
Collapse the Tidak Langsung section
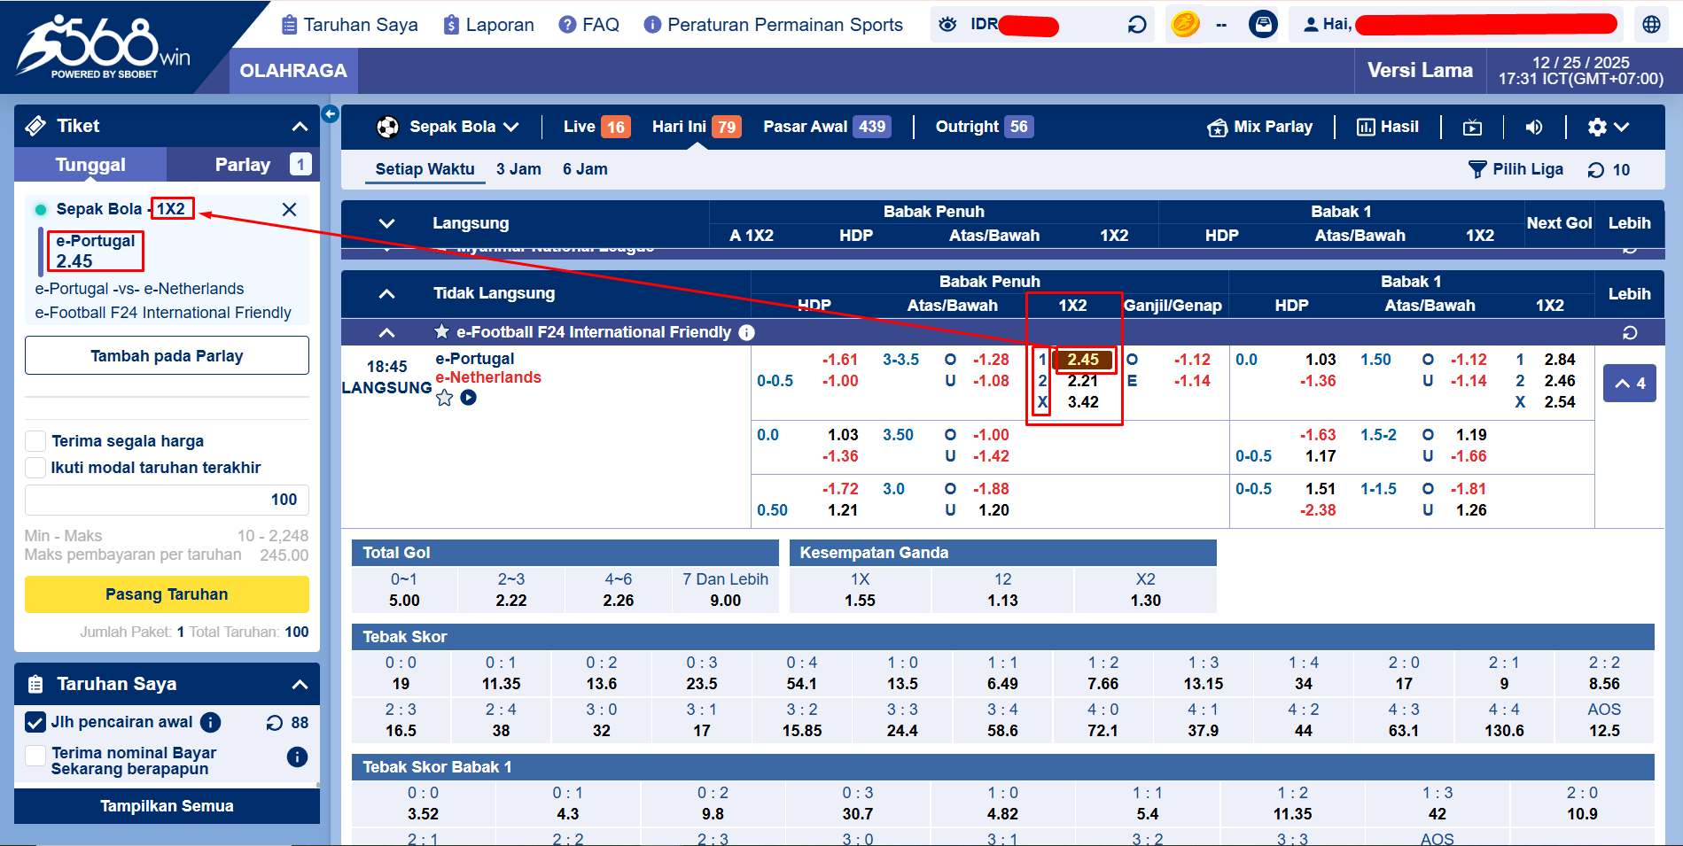coord(386,293)
